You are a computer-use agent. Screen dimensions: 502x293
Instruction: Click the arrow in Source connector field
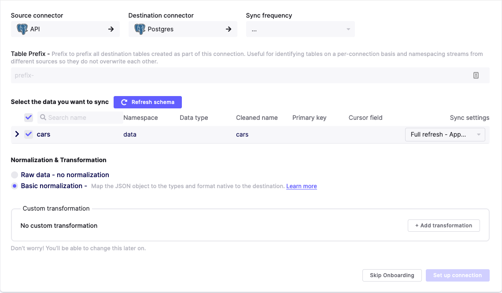(111, 29)
